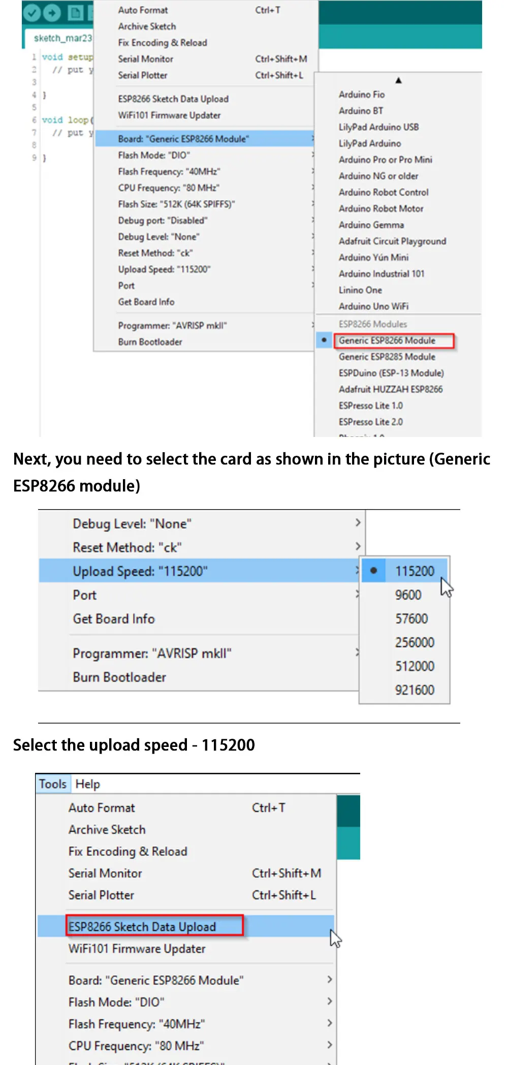Screen dimensions: 508x1065
Task: Click the Upload arrow icon
Action: pos(52,13)
